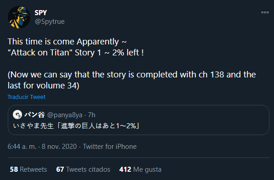View the 412 Me gusta list

click(x=140, y=169)
